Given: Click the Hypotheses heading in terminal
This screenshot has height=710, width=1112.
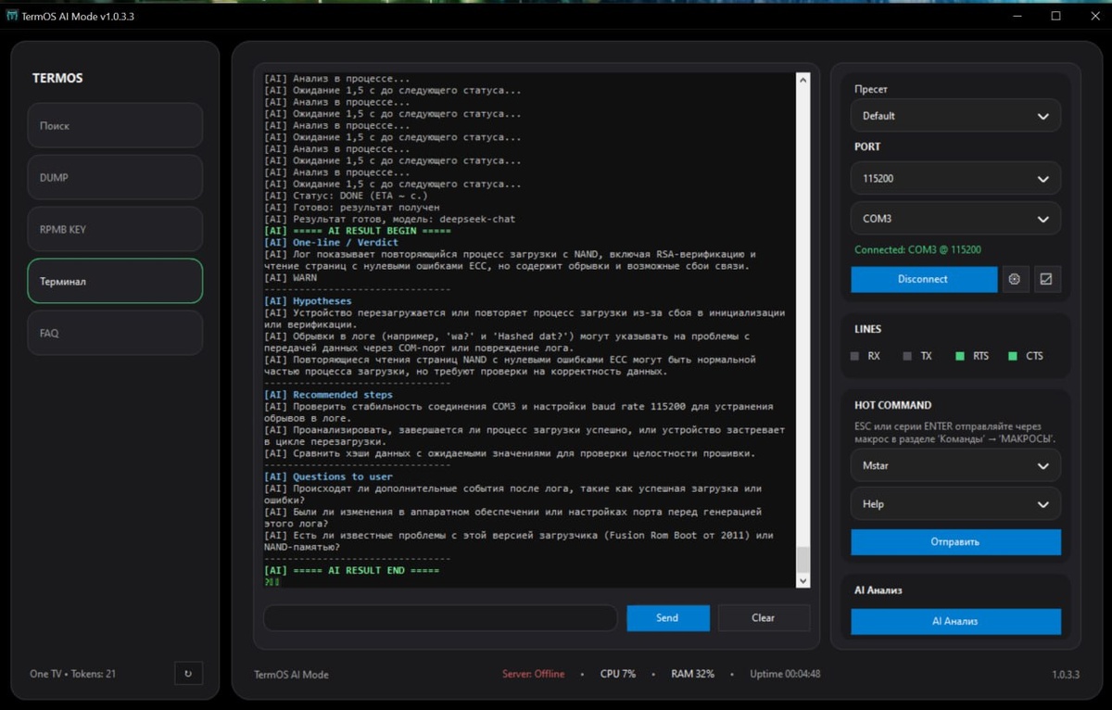Looking at the screenshot, I should click(x=308, y=301).
